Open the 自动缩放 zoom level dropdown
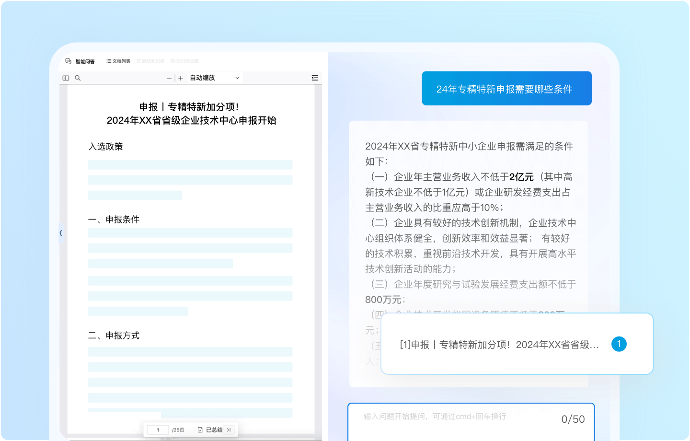The height and width of the screenshot is (441, 690). (x=215, y=77)
